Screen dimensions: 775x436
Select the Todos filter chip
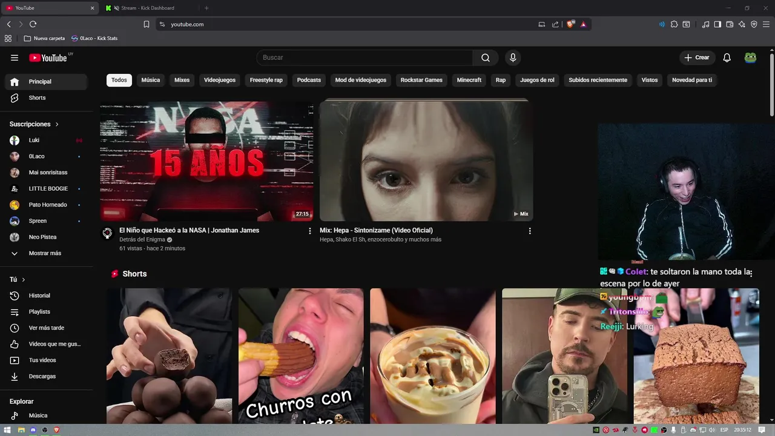point(119,80)
